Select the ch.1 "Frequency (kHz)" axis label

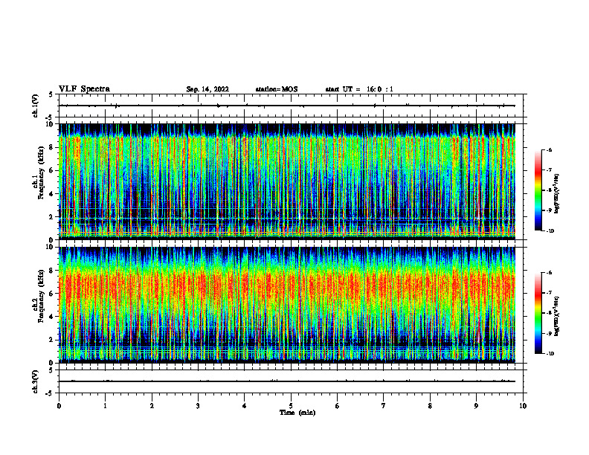pos(41,172)
